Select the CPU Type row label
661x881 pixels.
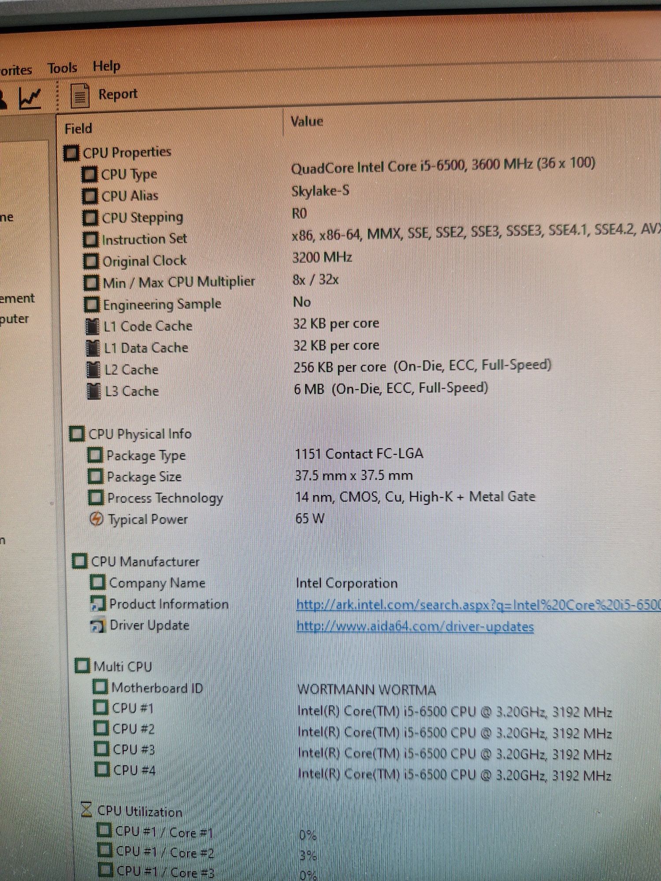coord(129,174)
